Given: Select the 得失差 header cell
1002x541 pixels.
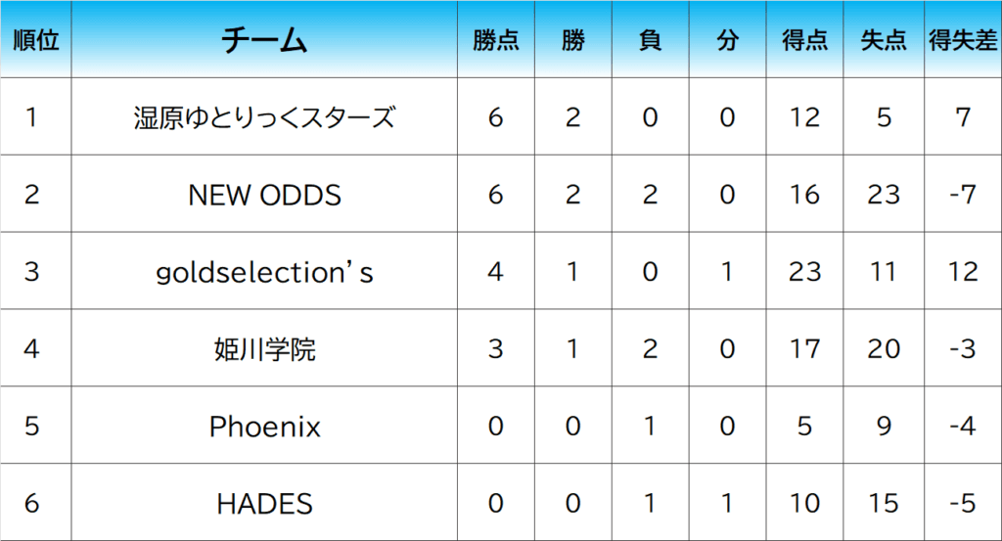Looking at the screenshot, I should (x=963, y=39).
